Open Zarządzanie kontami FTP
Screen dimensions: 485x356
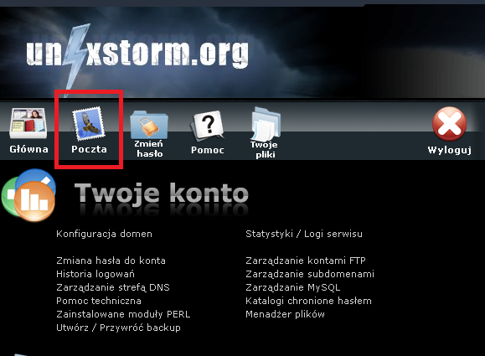pos(306,261)
